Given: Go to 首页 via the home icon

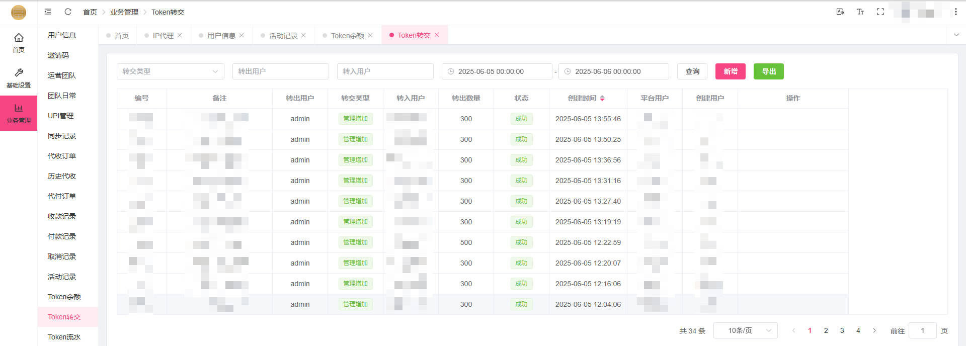Looking at the screenshot, I should [x=19, y=42].
